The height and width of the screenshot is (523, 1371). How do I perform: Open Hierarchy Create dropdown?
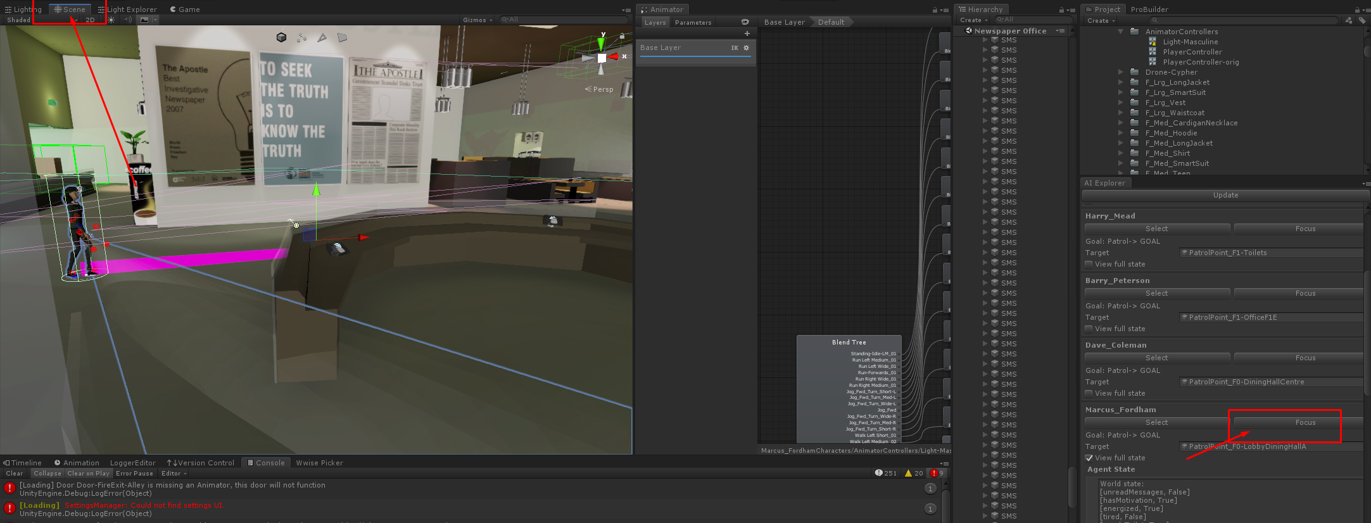pos(973,20)
